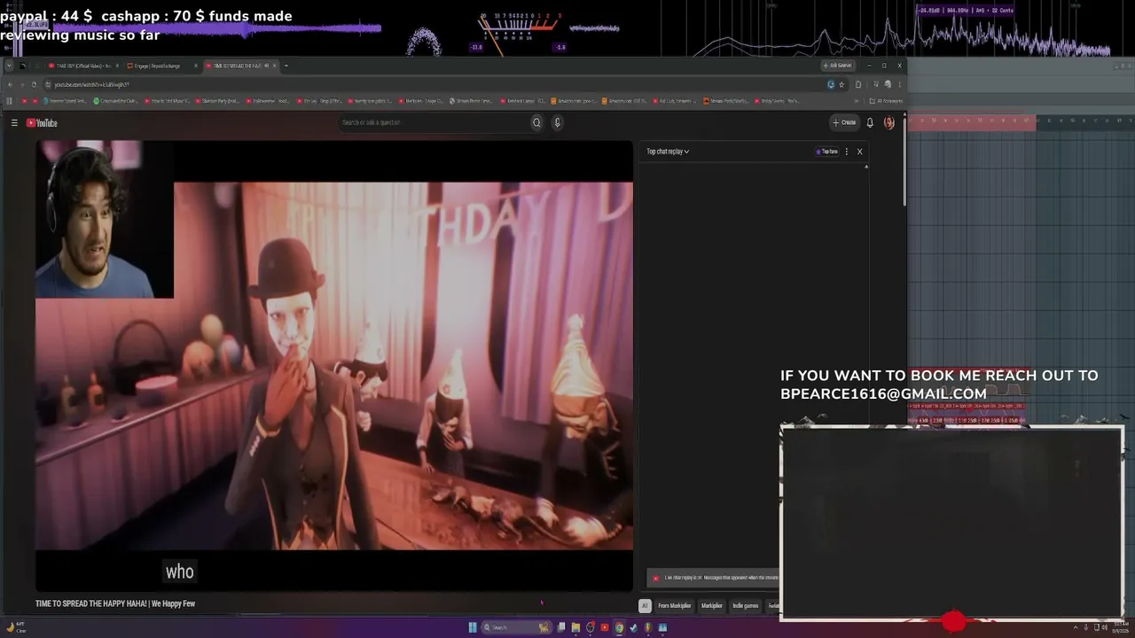
Task: Open a new browser tab
Action: coord(286,66)
